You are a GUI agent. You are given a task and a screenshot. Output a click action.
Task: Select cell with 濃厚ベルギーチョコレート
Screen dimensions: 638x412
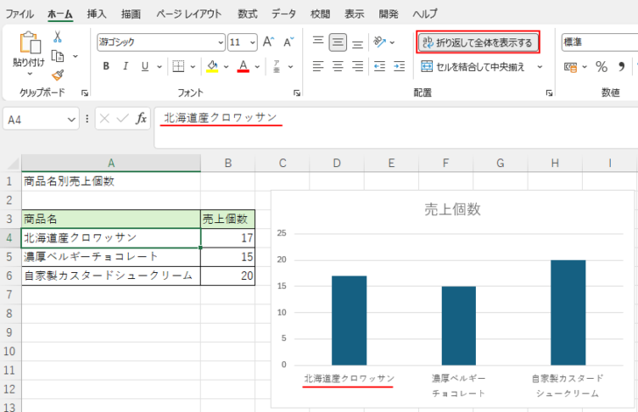point(110,257)
